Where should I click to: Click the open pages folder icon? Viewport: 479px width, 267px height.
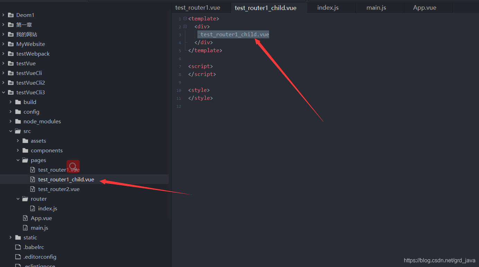pyautogui.click(x=25, y=160)
